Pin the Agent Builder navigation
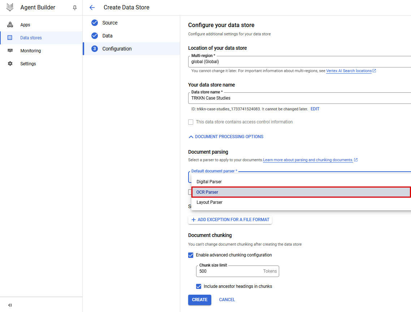 point(75,7)
